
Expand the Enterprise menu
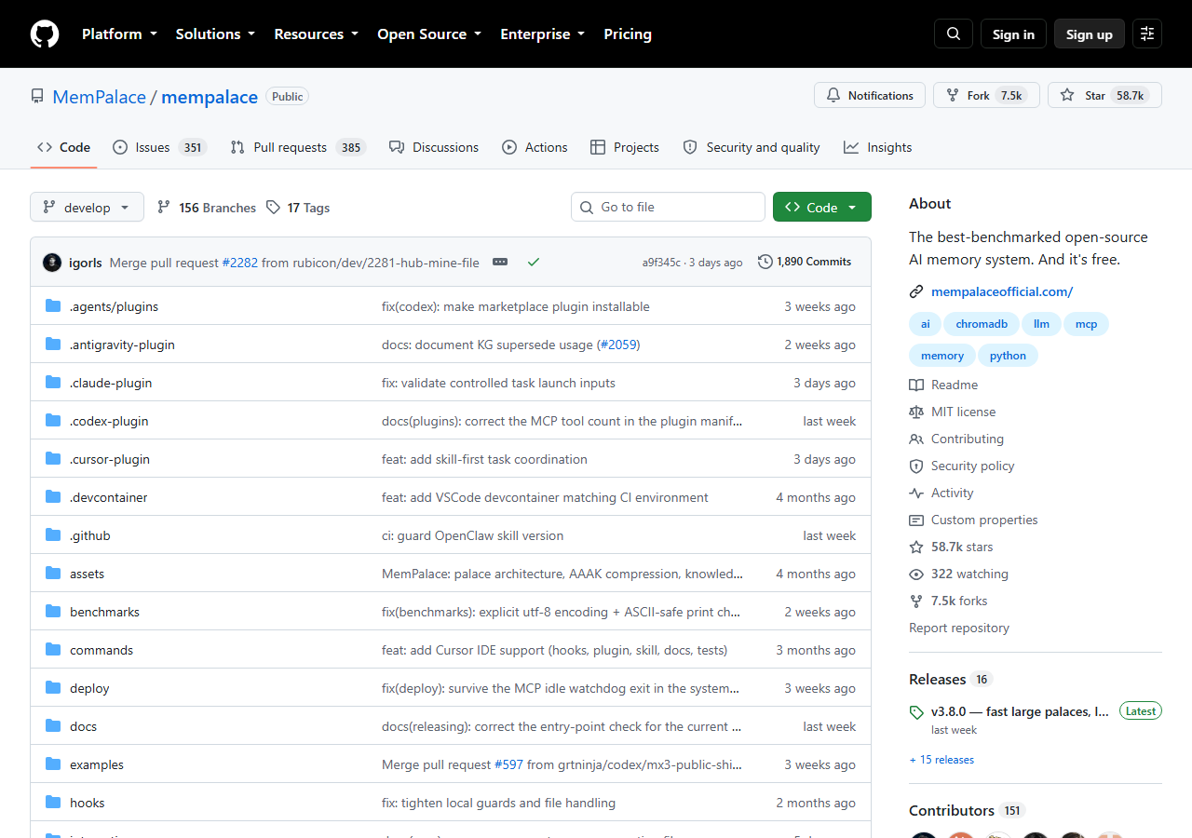click(x=542, y=34)
